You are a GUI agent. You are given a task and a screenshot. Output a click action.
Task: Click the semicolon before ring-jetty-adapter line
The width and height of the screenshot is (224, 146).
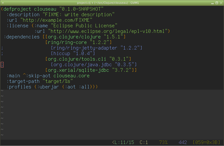[x=2, y=48]
